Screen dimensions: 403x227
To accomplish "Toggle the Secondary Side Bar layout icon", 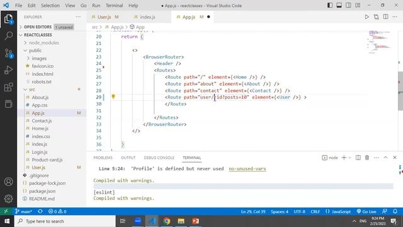I will (348, 6).
